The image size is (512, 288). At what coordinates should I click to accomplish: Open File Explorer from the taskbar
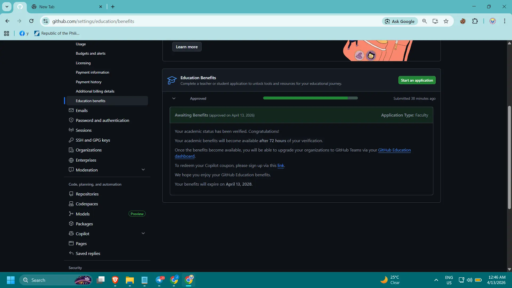click(x=130, y=280)
